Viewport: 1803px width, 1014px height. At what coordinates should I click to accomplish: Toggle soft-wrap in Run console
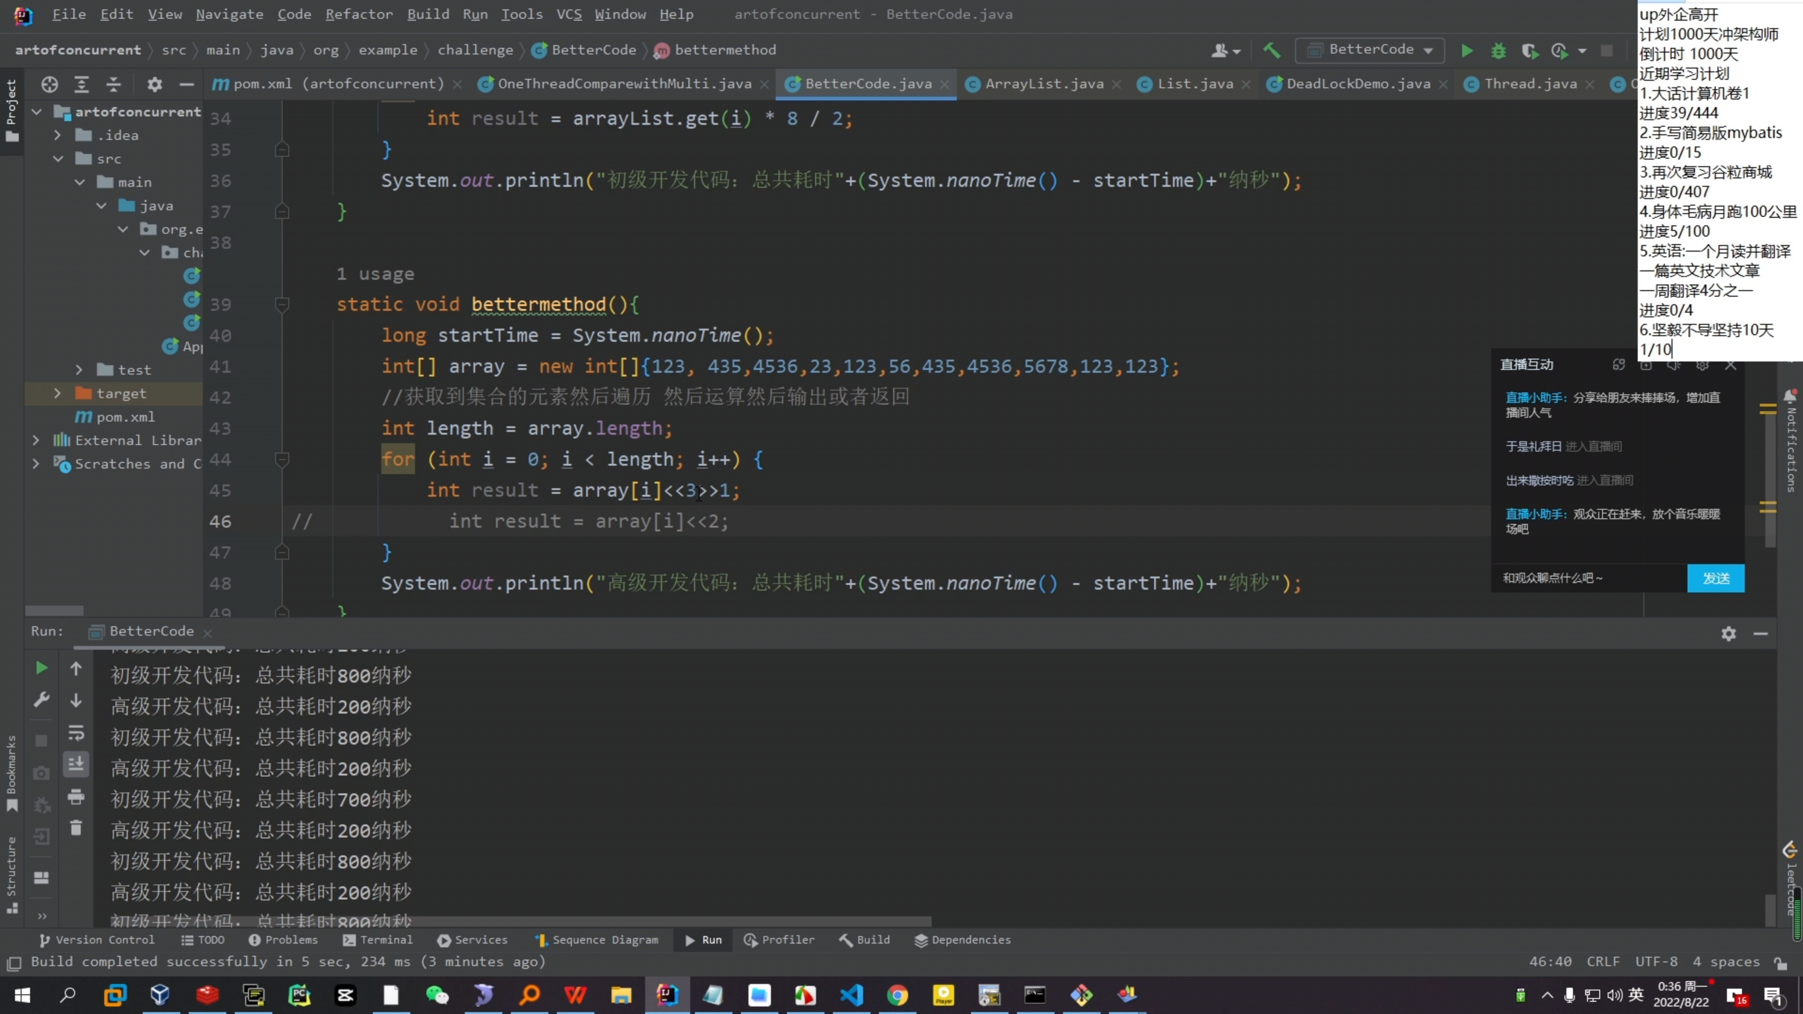tap(76, 733)
